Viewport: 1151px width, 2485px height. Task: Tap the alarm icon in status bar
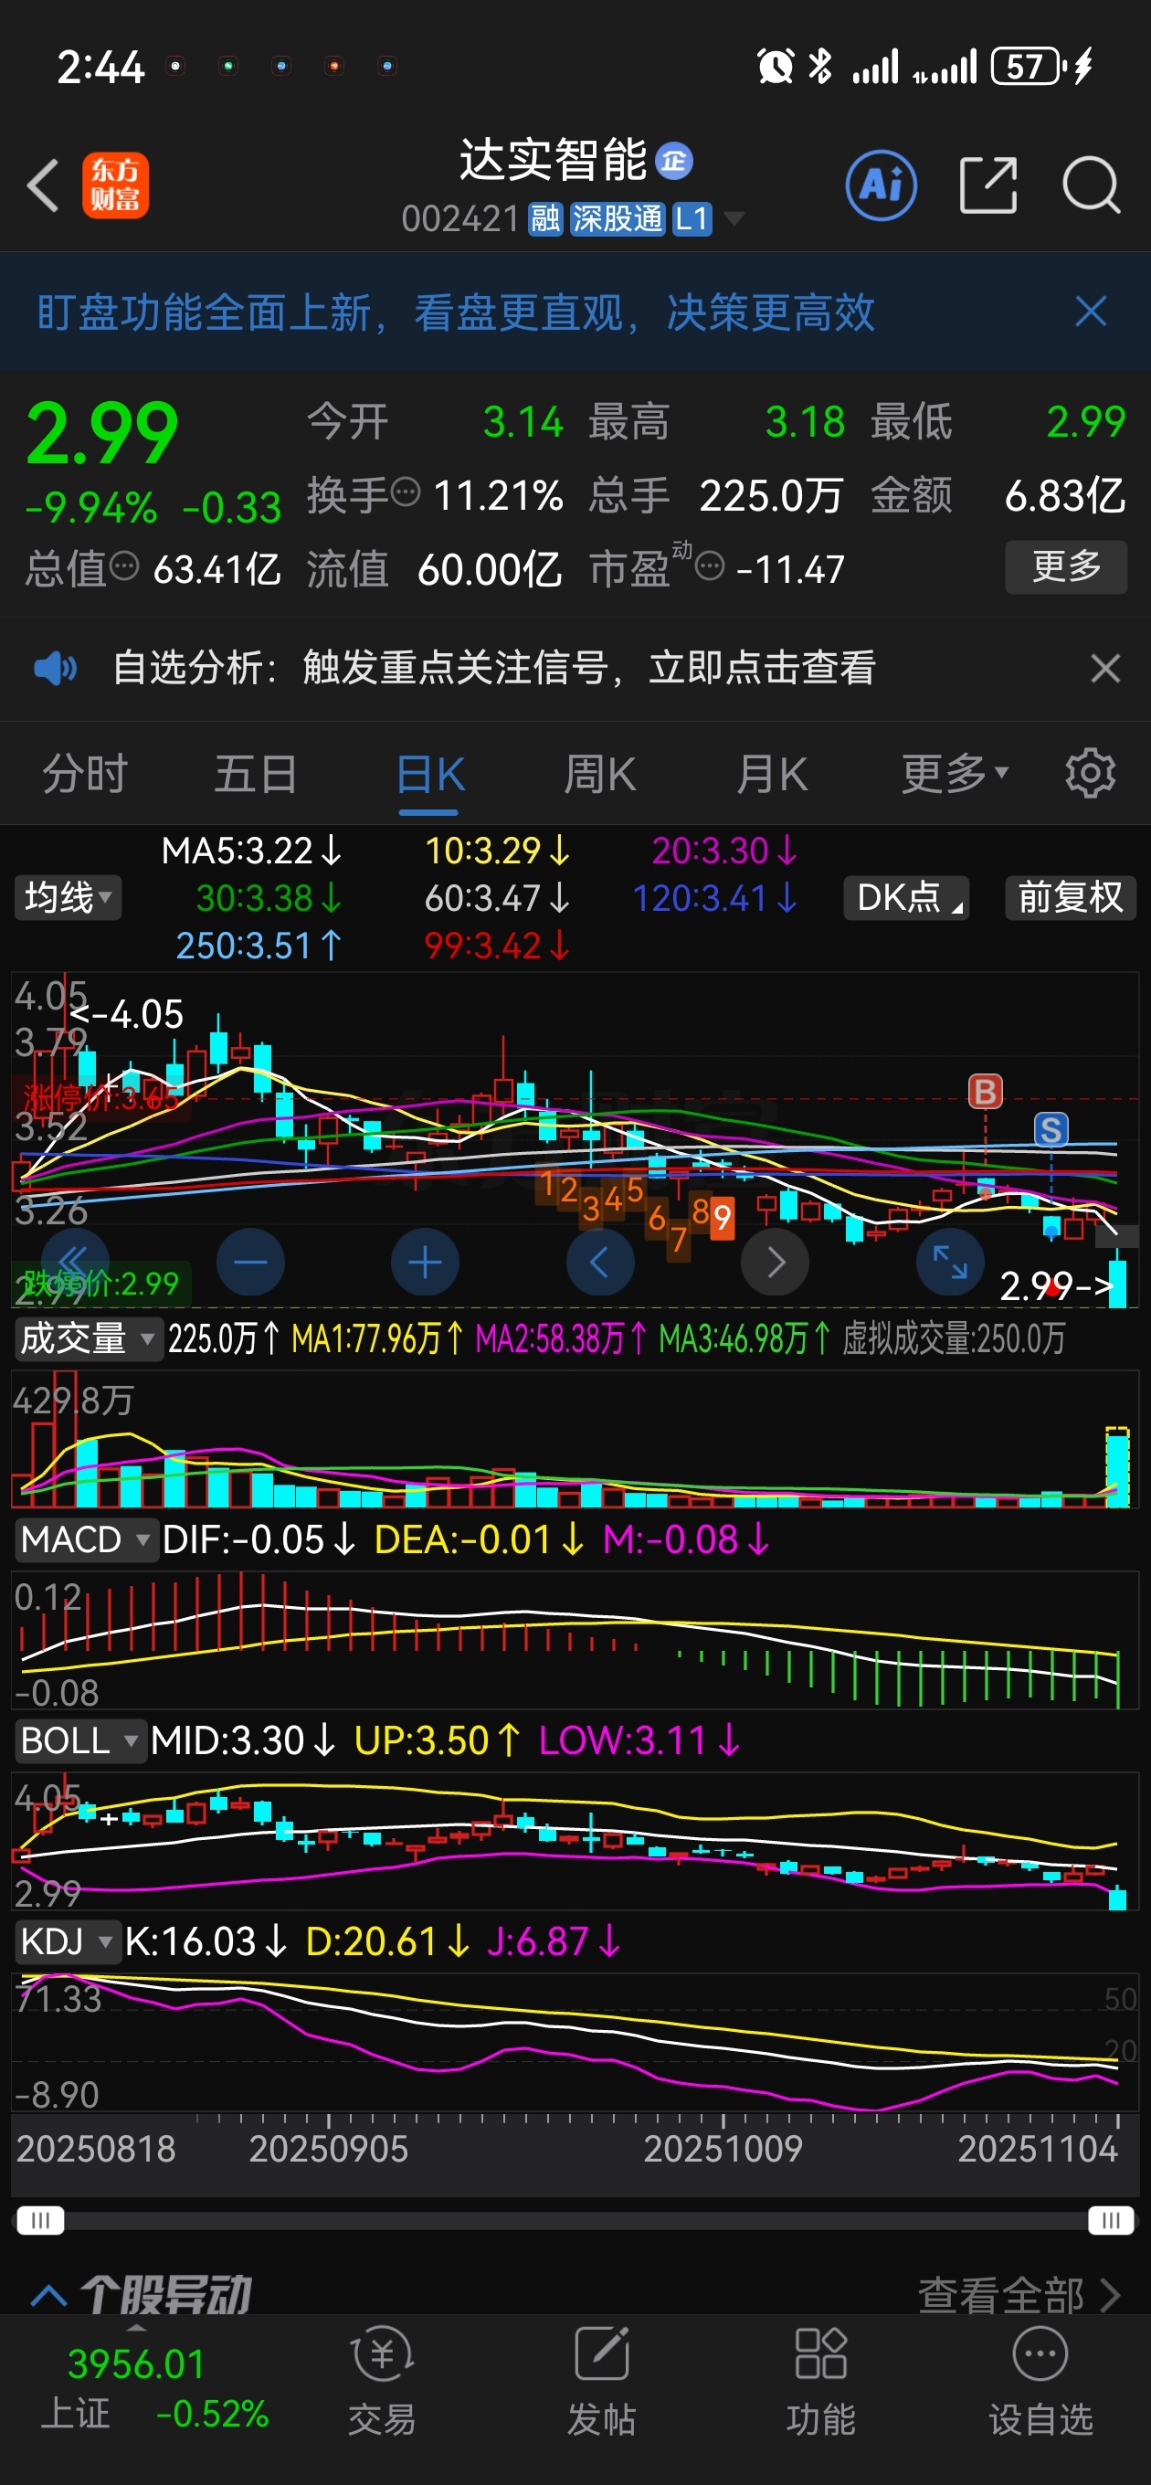(776, 66)
